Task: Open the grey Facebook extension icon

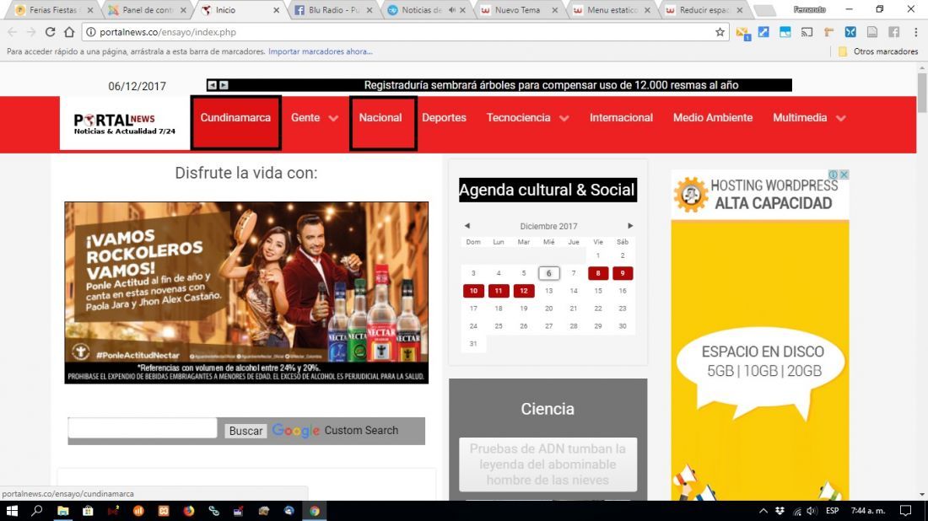Action: 893,32
